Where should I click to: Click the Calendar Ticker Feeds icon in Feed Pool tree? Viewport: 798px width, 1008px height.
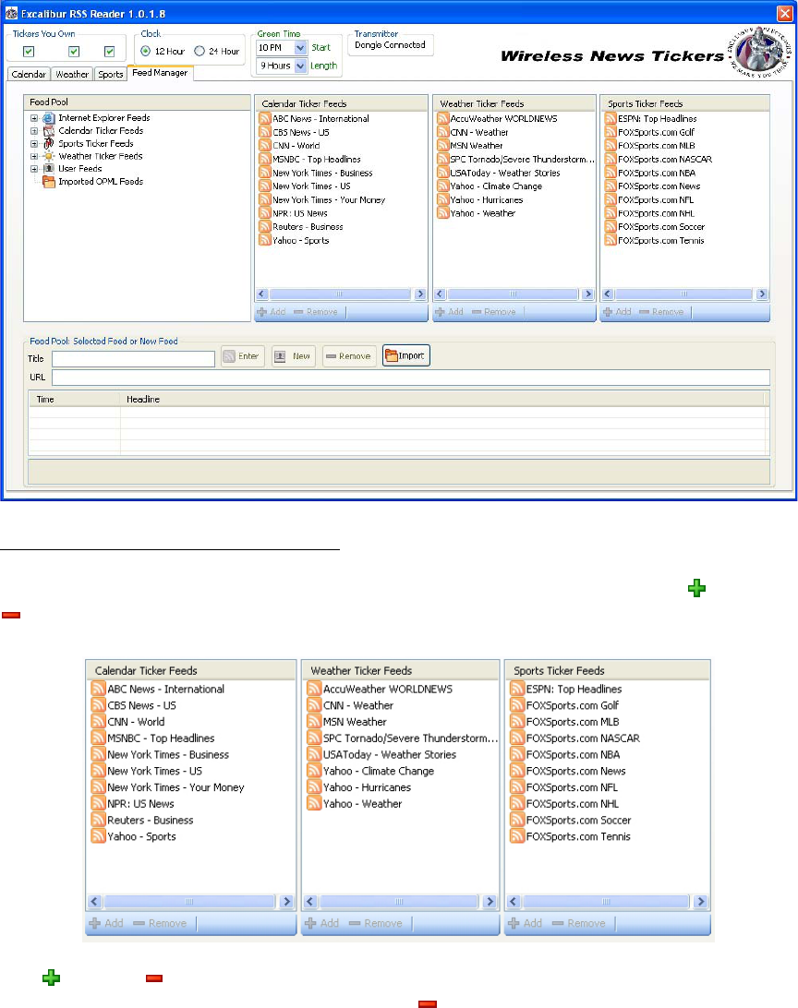tap(48, 130)
